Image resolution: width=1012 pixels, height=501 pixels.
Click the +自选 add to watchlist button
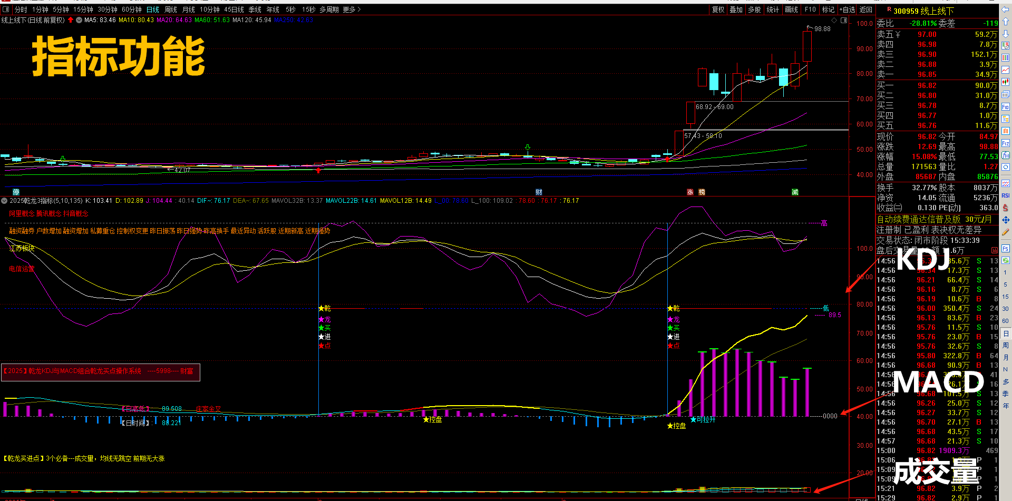coord(848,9)
